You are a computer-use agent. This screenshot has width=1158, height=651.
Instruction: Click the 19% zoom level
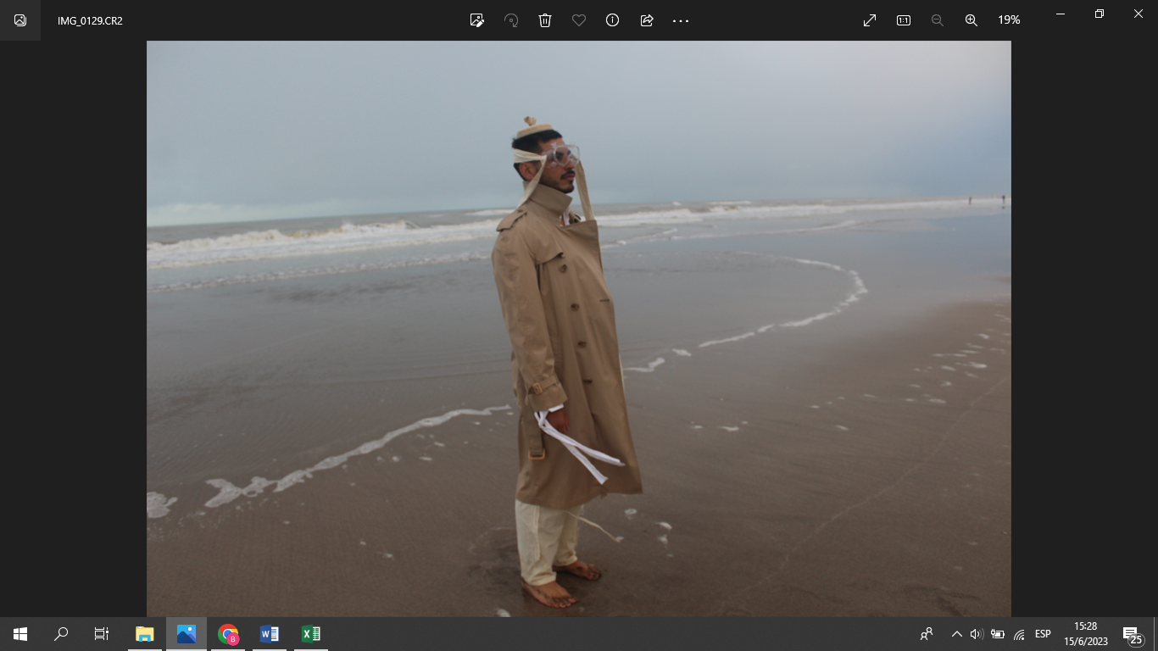tap(1009, 20)
